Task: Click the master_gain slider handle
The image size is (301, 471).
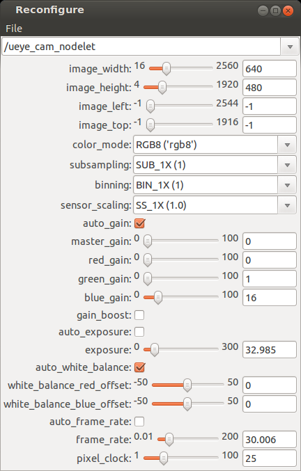Action: (x=148, y=241)
